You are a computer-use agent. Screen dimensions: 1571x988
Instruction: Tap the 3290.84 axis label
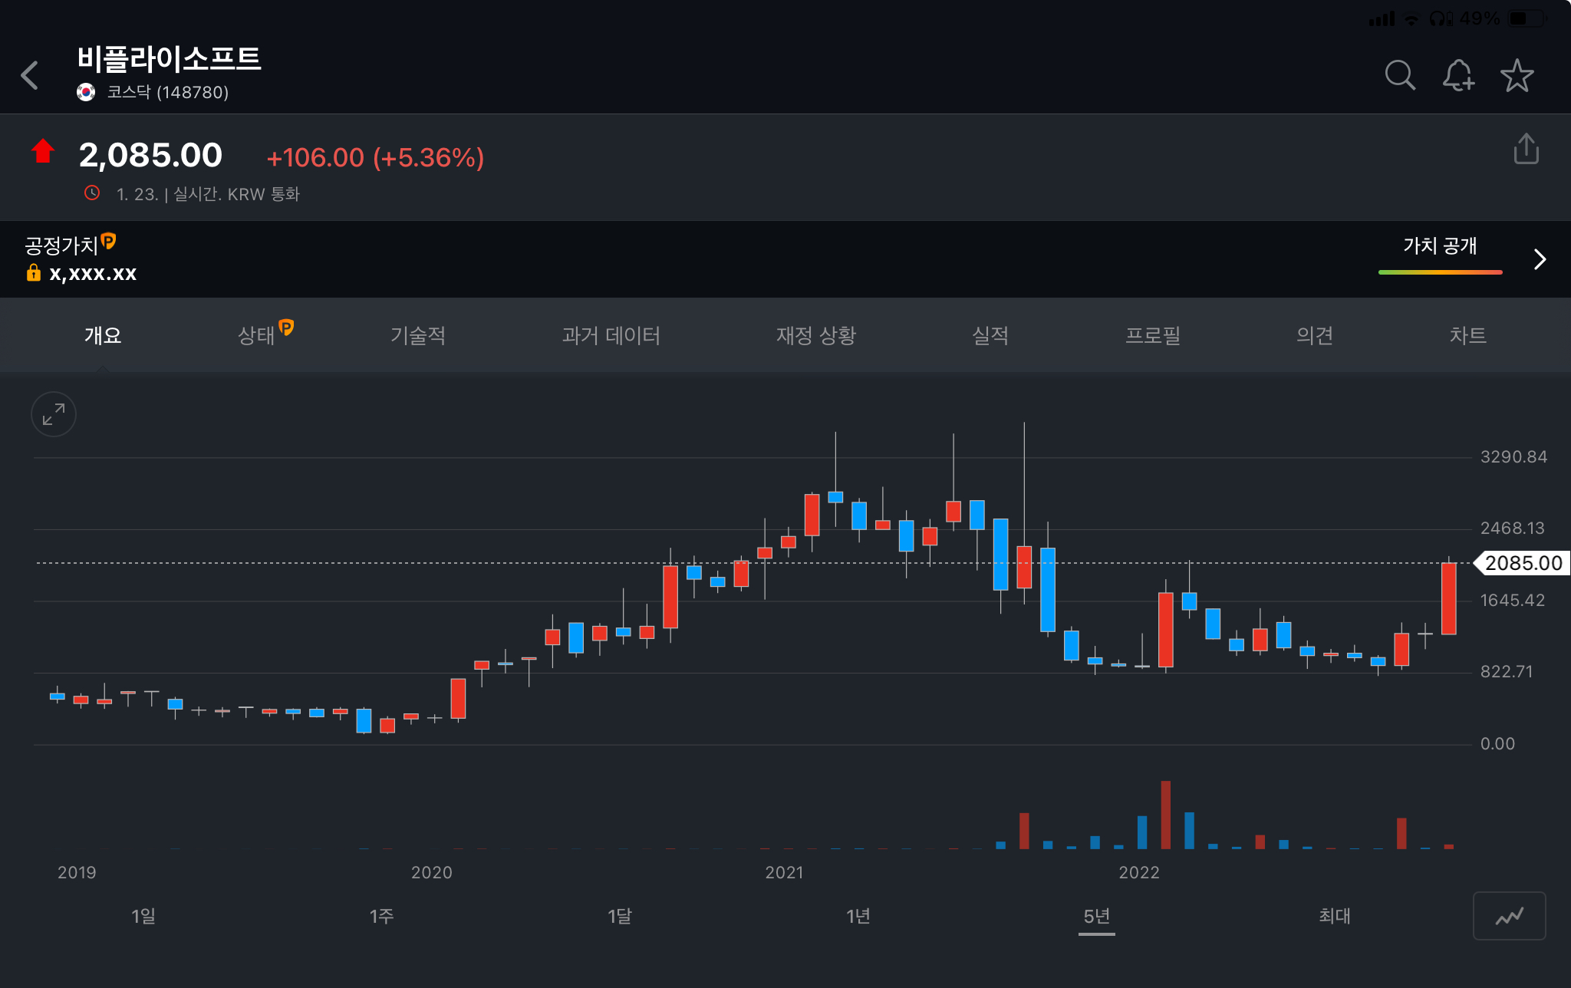pos(1513,457)
